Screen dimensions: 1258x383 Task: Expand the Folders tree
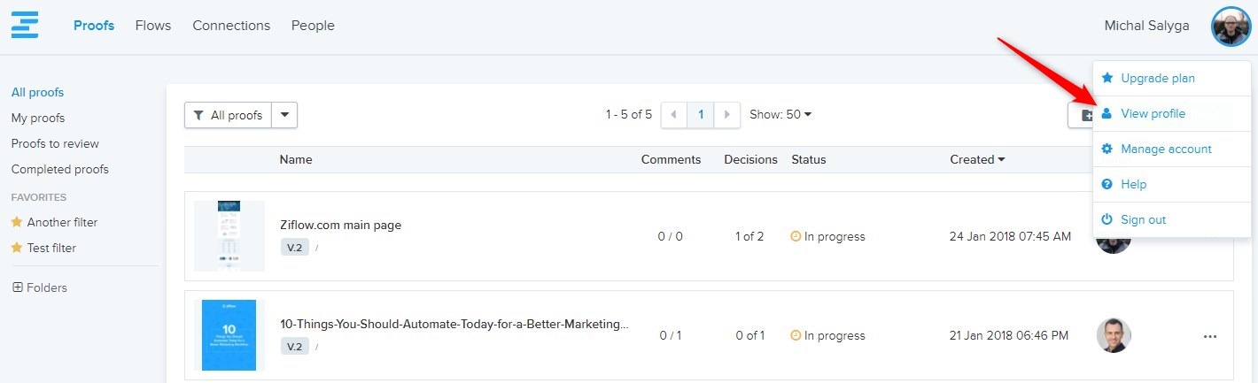point(18,287)
